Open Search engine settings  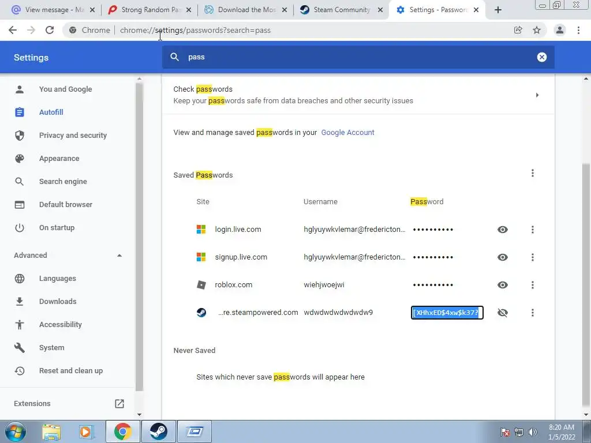click(63, 182)
